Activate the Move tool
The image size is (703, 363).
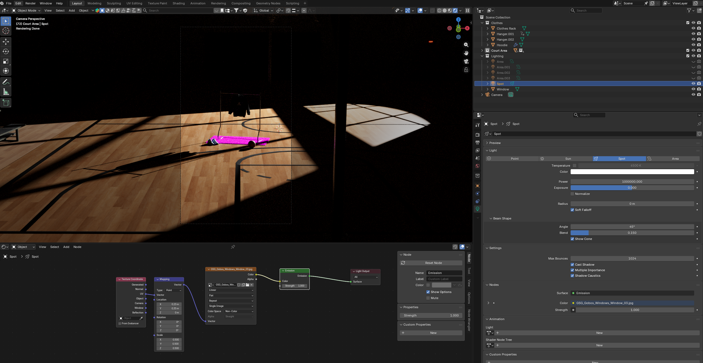tap(6, 42)
